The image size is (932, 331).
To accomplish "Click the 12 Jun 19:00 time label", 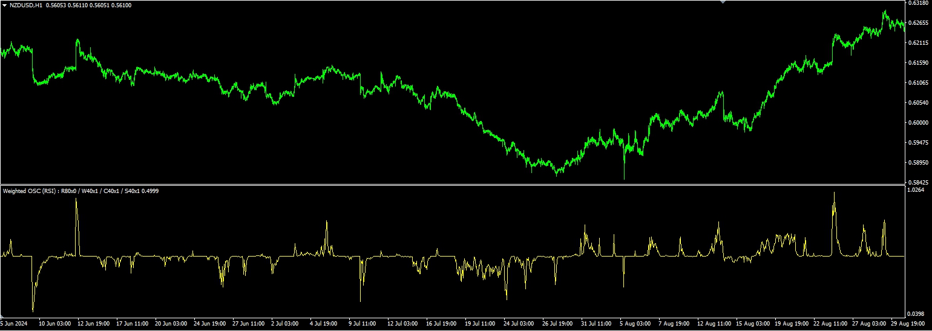I will (x=93, y=324).
